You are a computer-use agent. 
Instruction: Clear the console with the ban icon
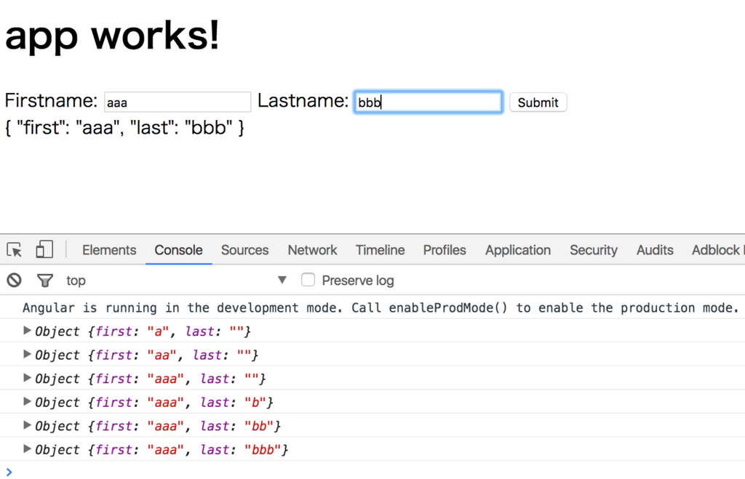click(15, 280)
